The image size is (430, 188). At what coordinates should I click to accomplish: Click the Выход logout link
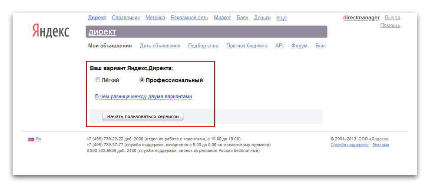392,18
